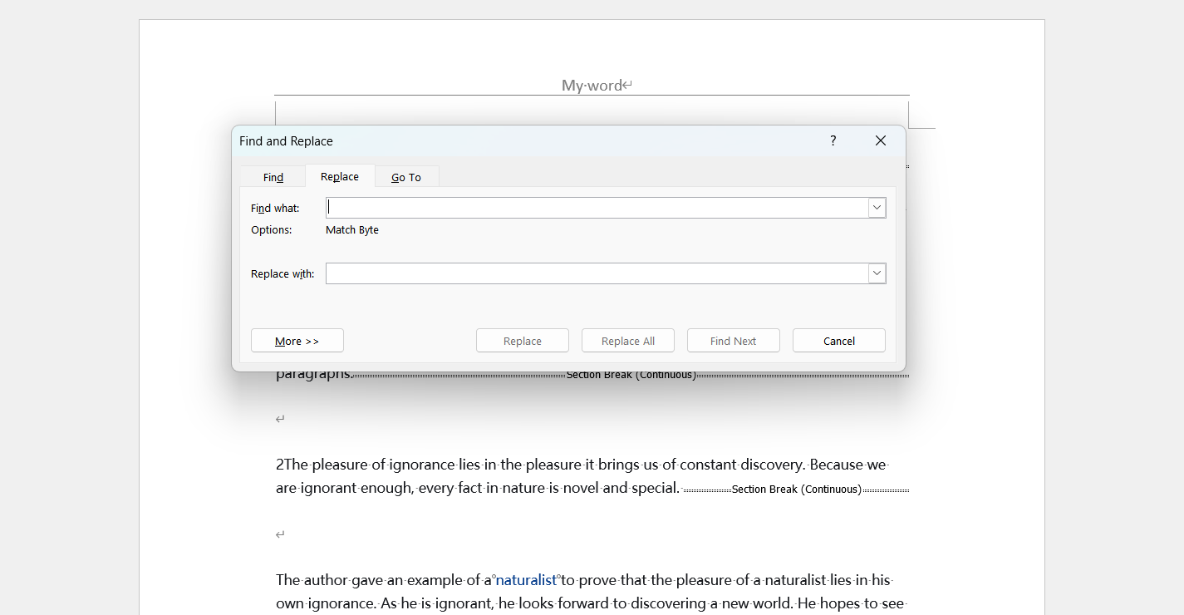Select the Replace tab
Viewport: 1184px width, 615px height.
(340, 176)
